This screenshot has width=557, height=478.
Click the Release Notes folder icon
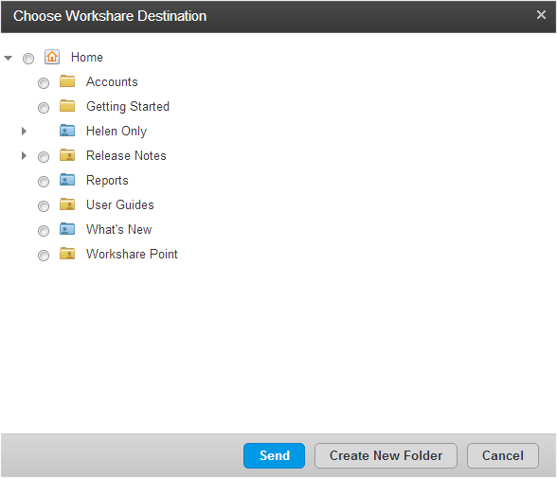[x=67, y=155]
